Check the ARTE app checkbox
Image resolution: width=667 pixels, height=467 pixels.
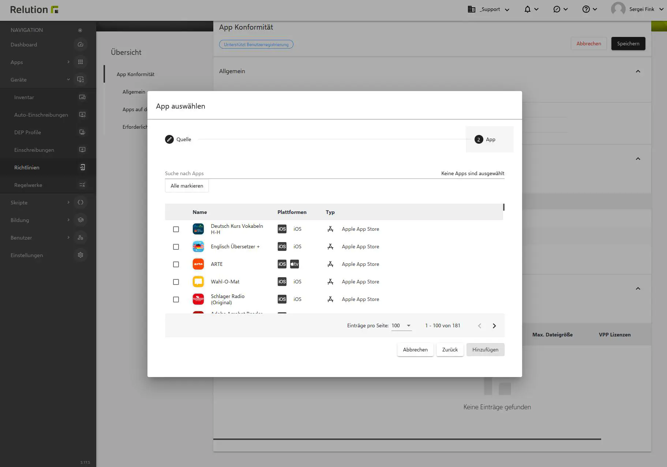click(176, 264)
